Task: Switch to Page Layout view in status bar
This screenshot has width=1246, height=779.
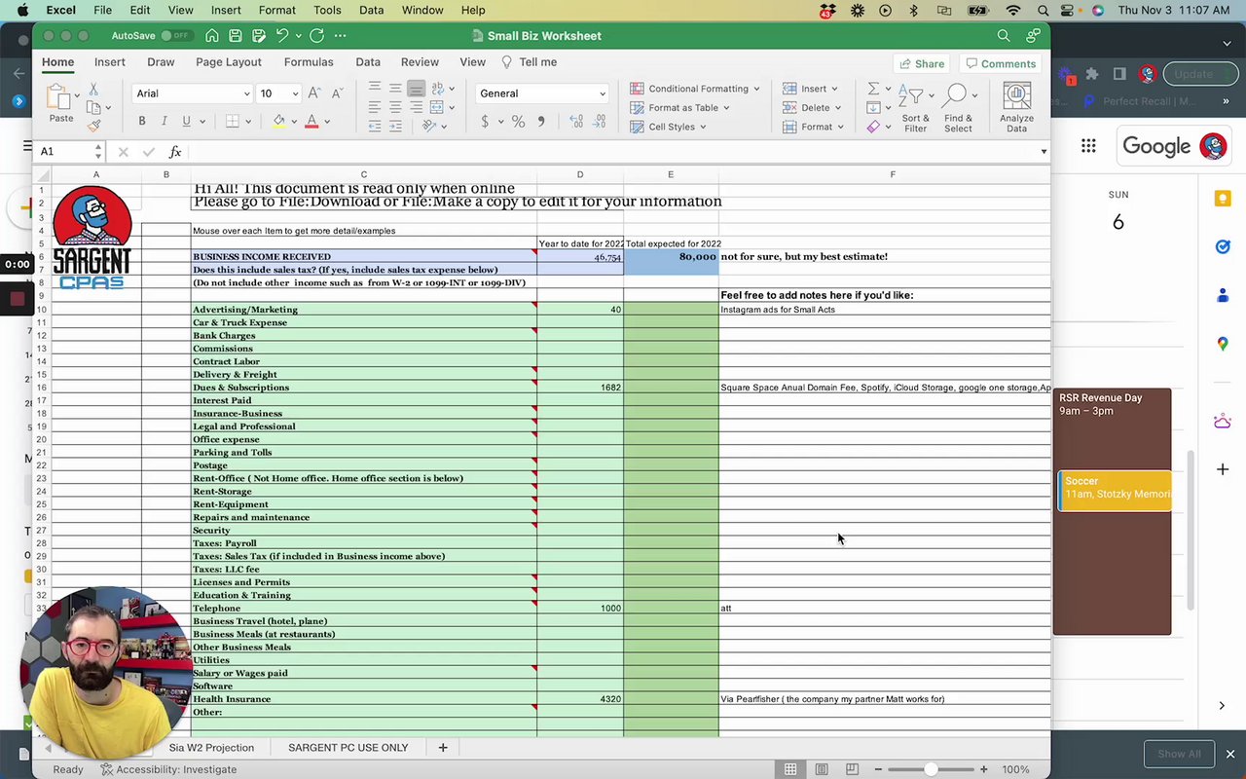Action: (822, 769)
